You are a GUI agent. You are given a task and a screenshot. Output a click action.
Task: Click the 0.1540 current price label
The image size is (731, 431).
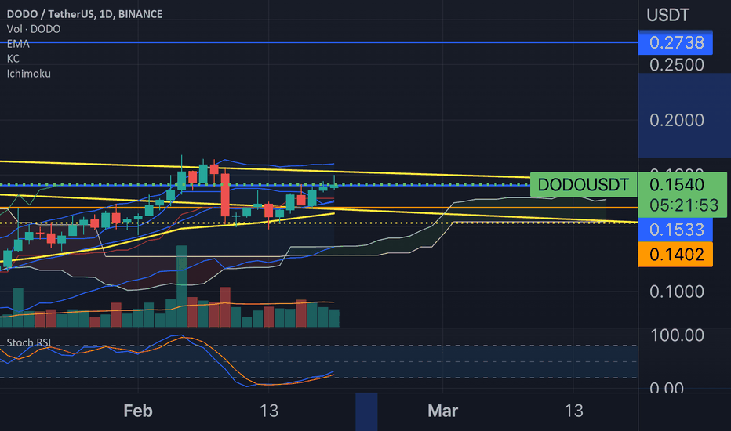tap(676, 184)
